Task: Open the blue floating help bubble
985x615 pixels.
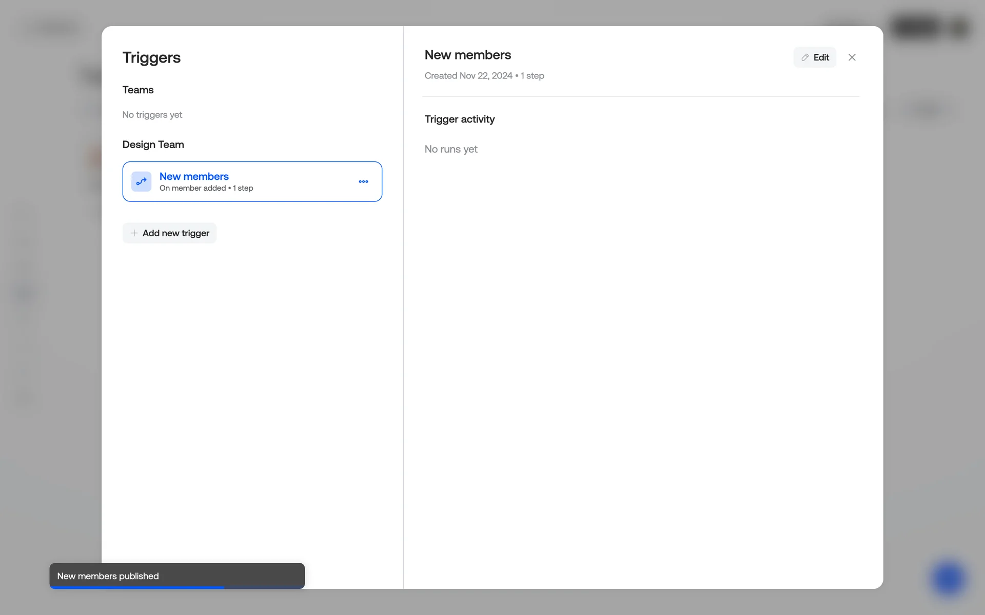Action: click(948, 579)
